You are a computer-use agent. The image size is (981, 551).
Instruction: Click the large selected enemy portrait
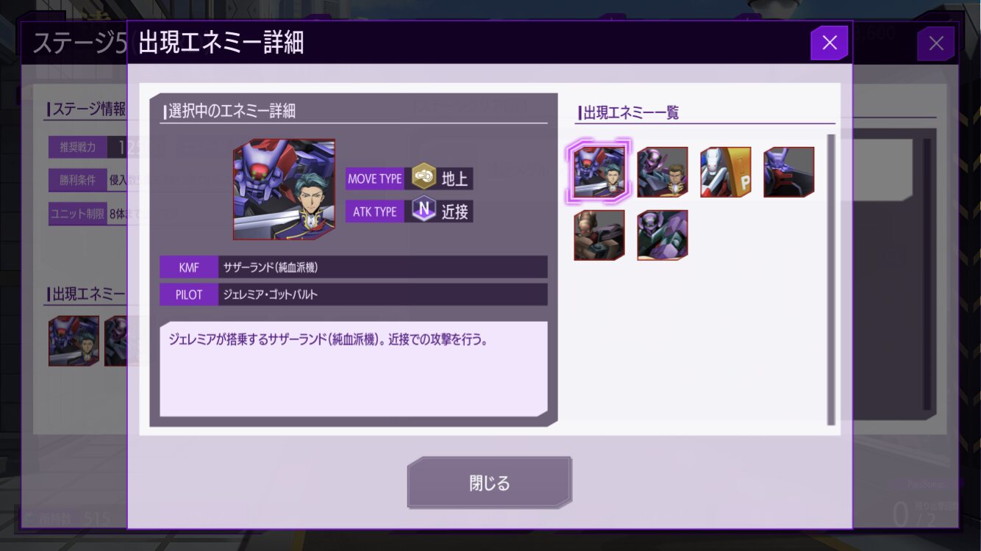point(284,190)
